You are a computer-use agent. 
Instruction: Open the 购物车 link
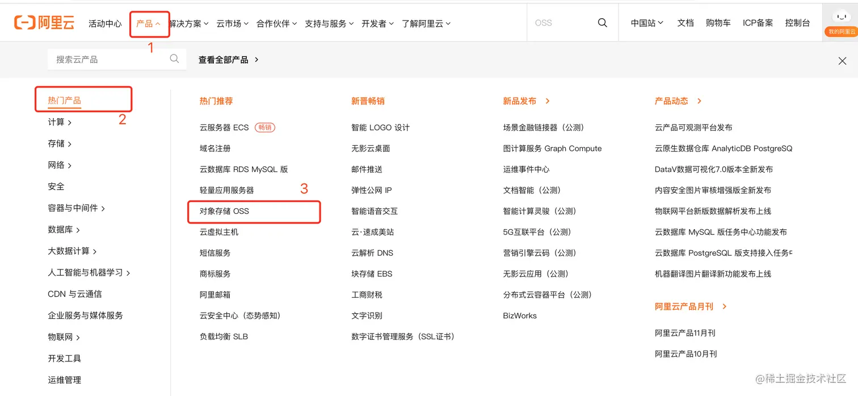718,23
